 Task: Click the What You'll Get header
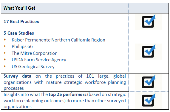pos(19,8)
